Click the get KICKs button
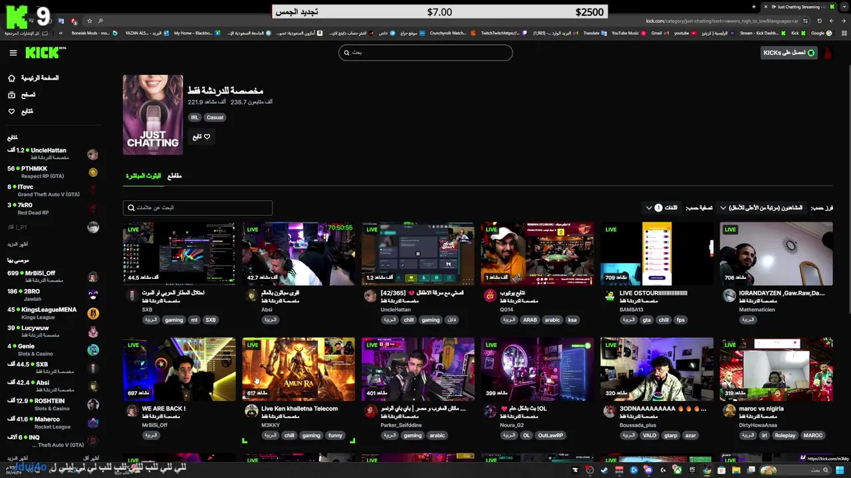The width and height of the screenshot is (851, 478). coord(789,53)
